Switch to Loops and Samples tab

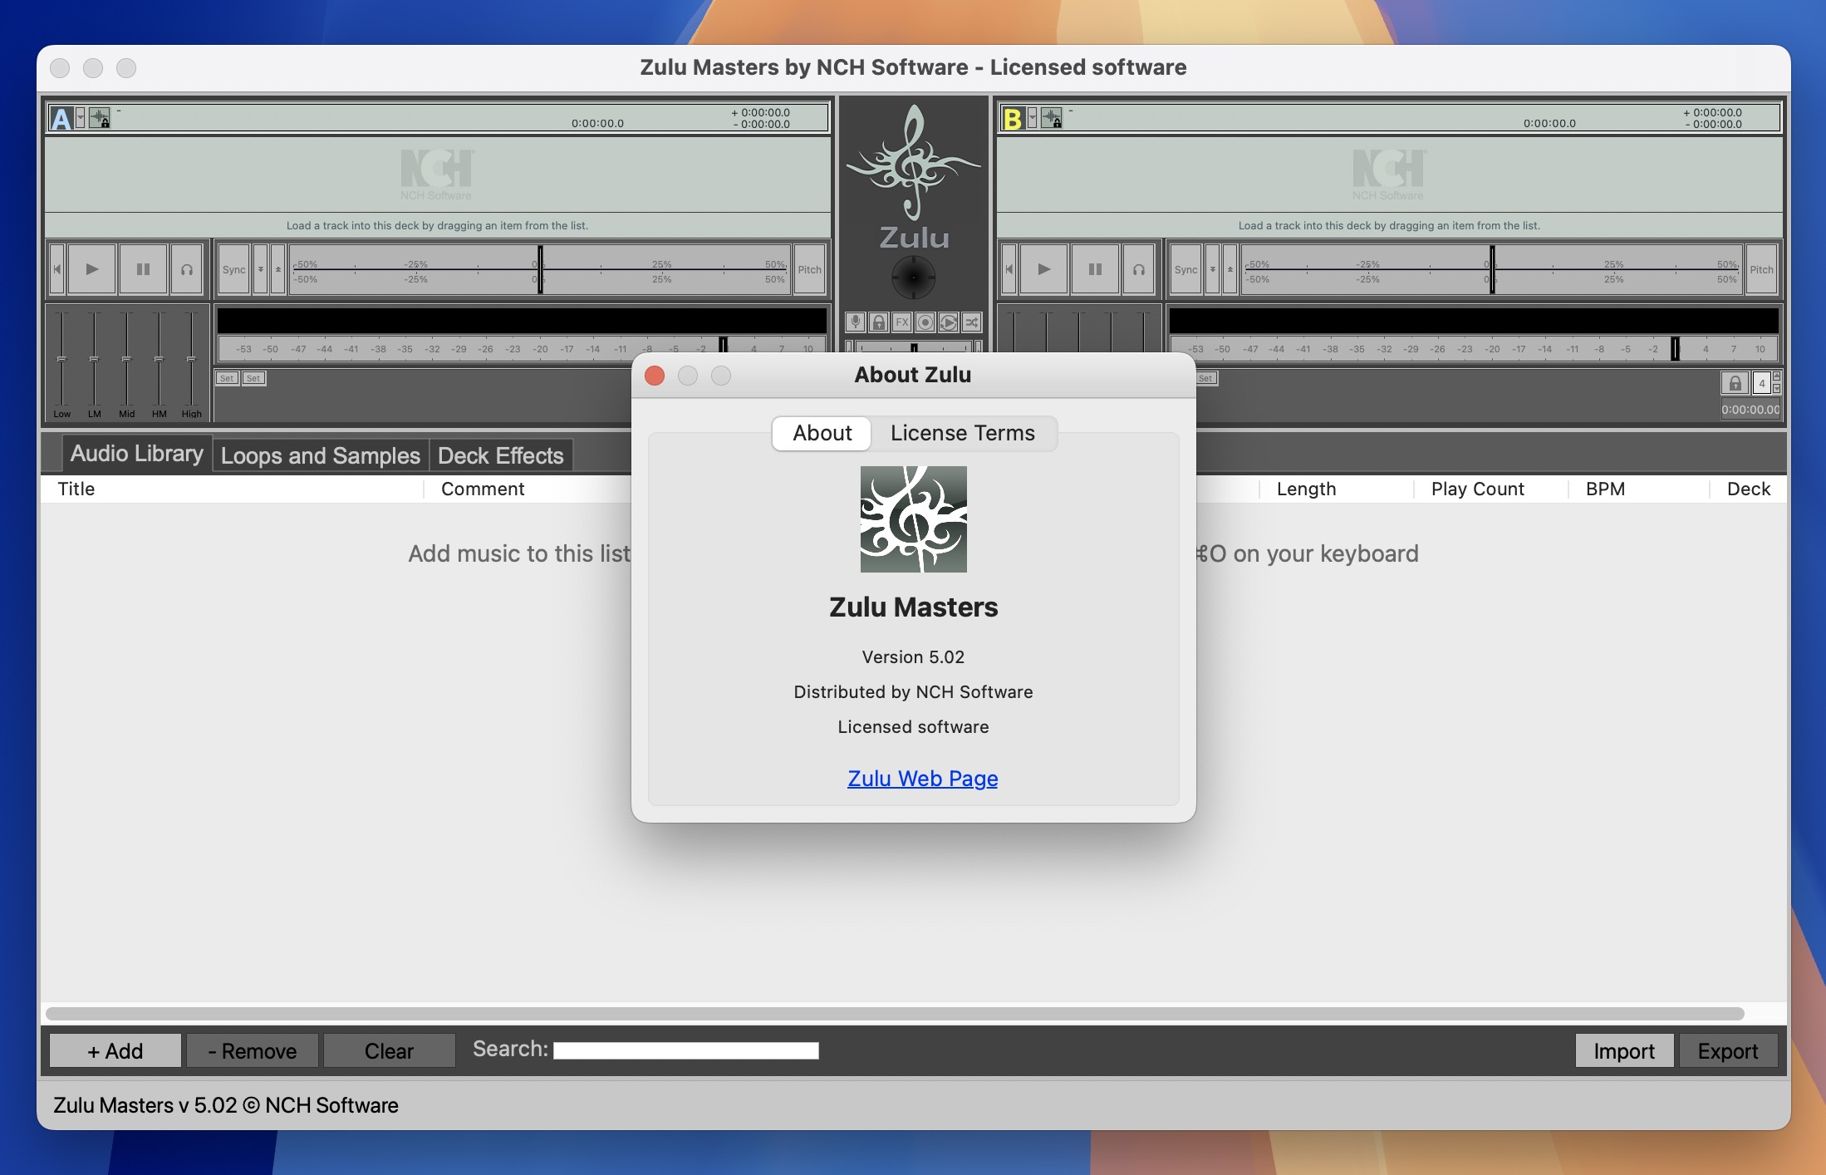click(321, 455)
